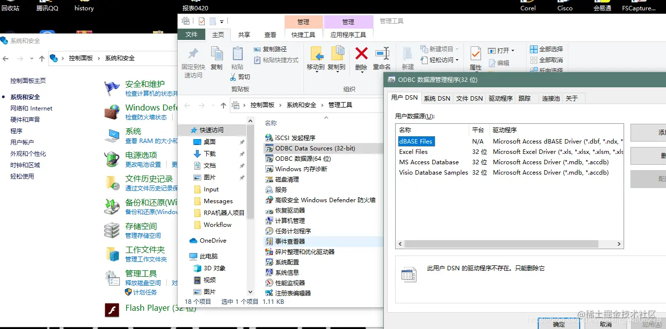Select 高级安全 Windows Defender 防火墙 item
The width and height of the screenshot is (666, 329).
[321, 200]
